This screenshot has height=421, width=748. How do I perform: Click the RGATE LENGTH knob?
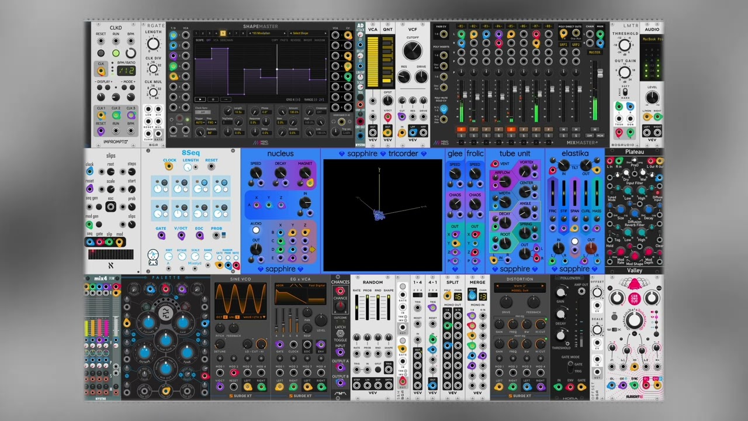(153, 43)
